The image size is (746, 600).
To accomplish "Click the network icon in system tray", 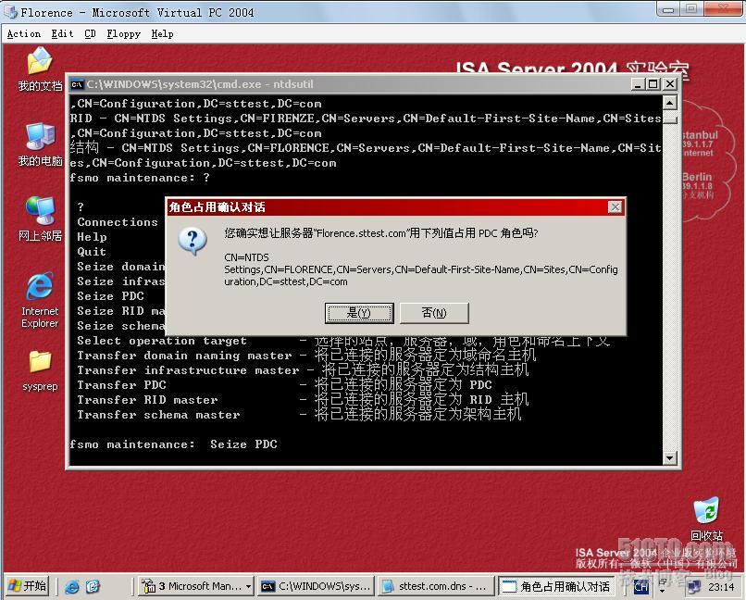I will (x=693, y=587).
